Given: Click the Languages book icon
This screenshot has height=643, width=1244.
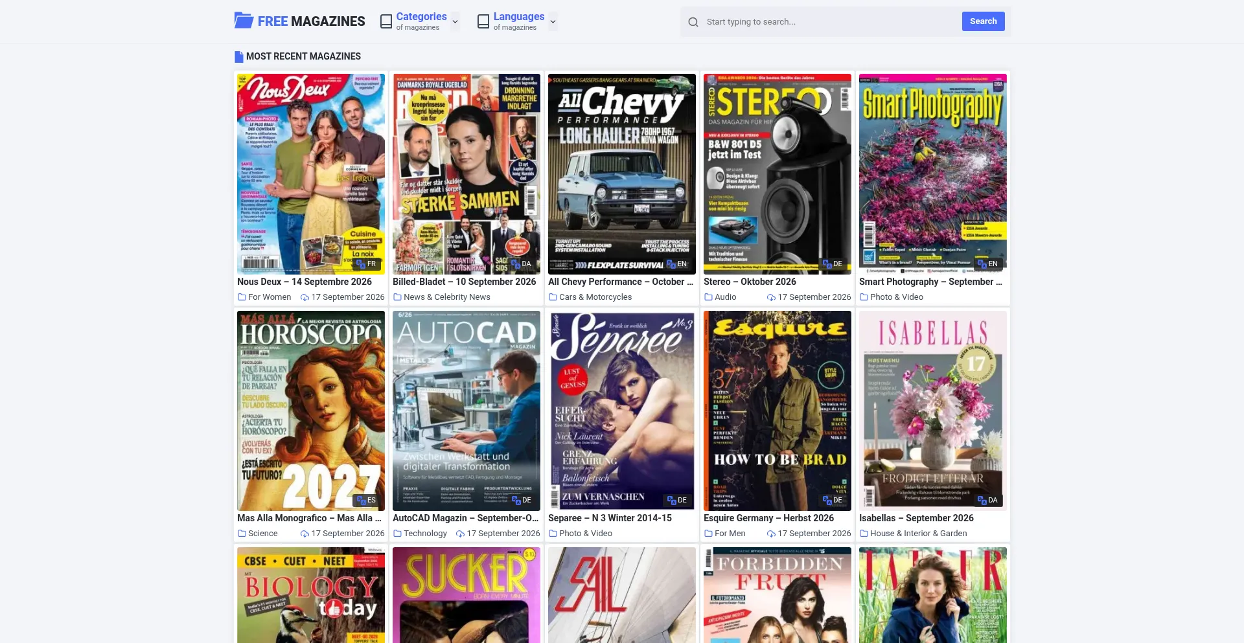Looking at the screenshot, I should tap(483, 21).
